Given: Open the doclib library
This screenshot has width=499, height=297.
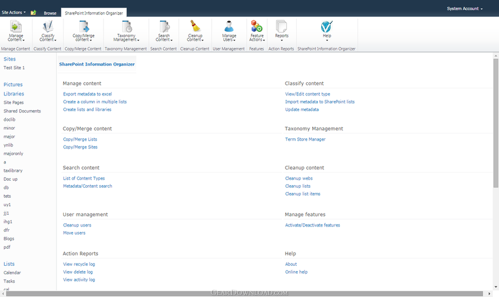Looking at the screenshot, I should (x=10, y=119).
